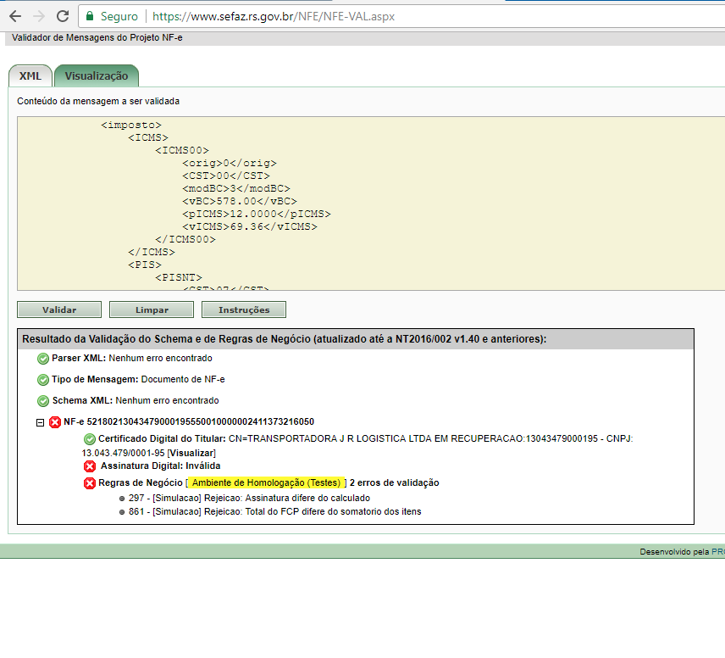Click the Assinatura Digital: Inválida text
Screen dimensions: 725x658
(x=160, y=466)
